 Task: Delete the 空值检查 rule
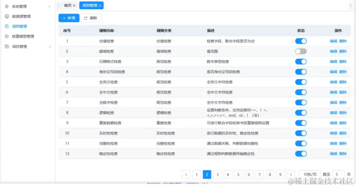tap(343, 41)
